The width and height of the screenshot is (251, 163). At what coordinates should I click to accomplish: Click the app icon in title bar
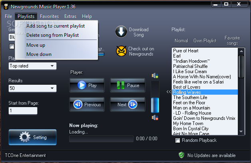pyautogui.click(x=6, y=6)
